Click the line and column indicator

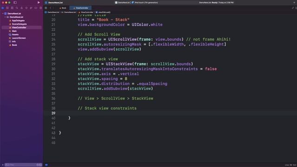coord(291,165)
